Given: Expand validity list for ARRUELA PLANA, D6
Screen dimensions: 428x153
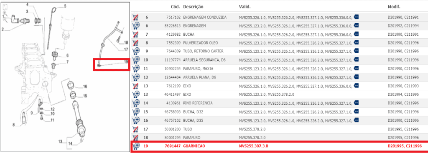Looking at the screenshot, I should click(x=356, y=77).
